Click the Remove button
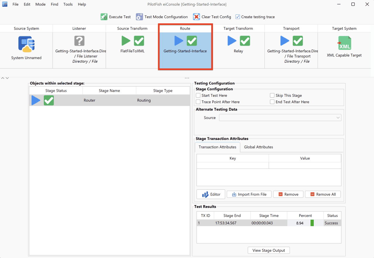The width and height of the screenshot is (374, 258). pyautogui.click(x=288, y=194)
